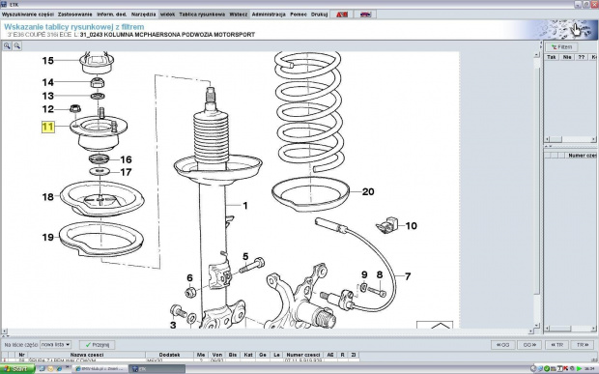
Task: Toggle the Włącz menu option
Action: pyautogui.click(x=239, y=14)
